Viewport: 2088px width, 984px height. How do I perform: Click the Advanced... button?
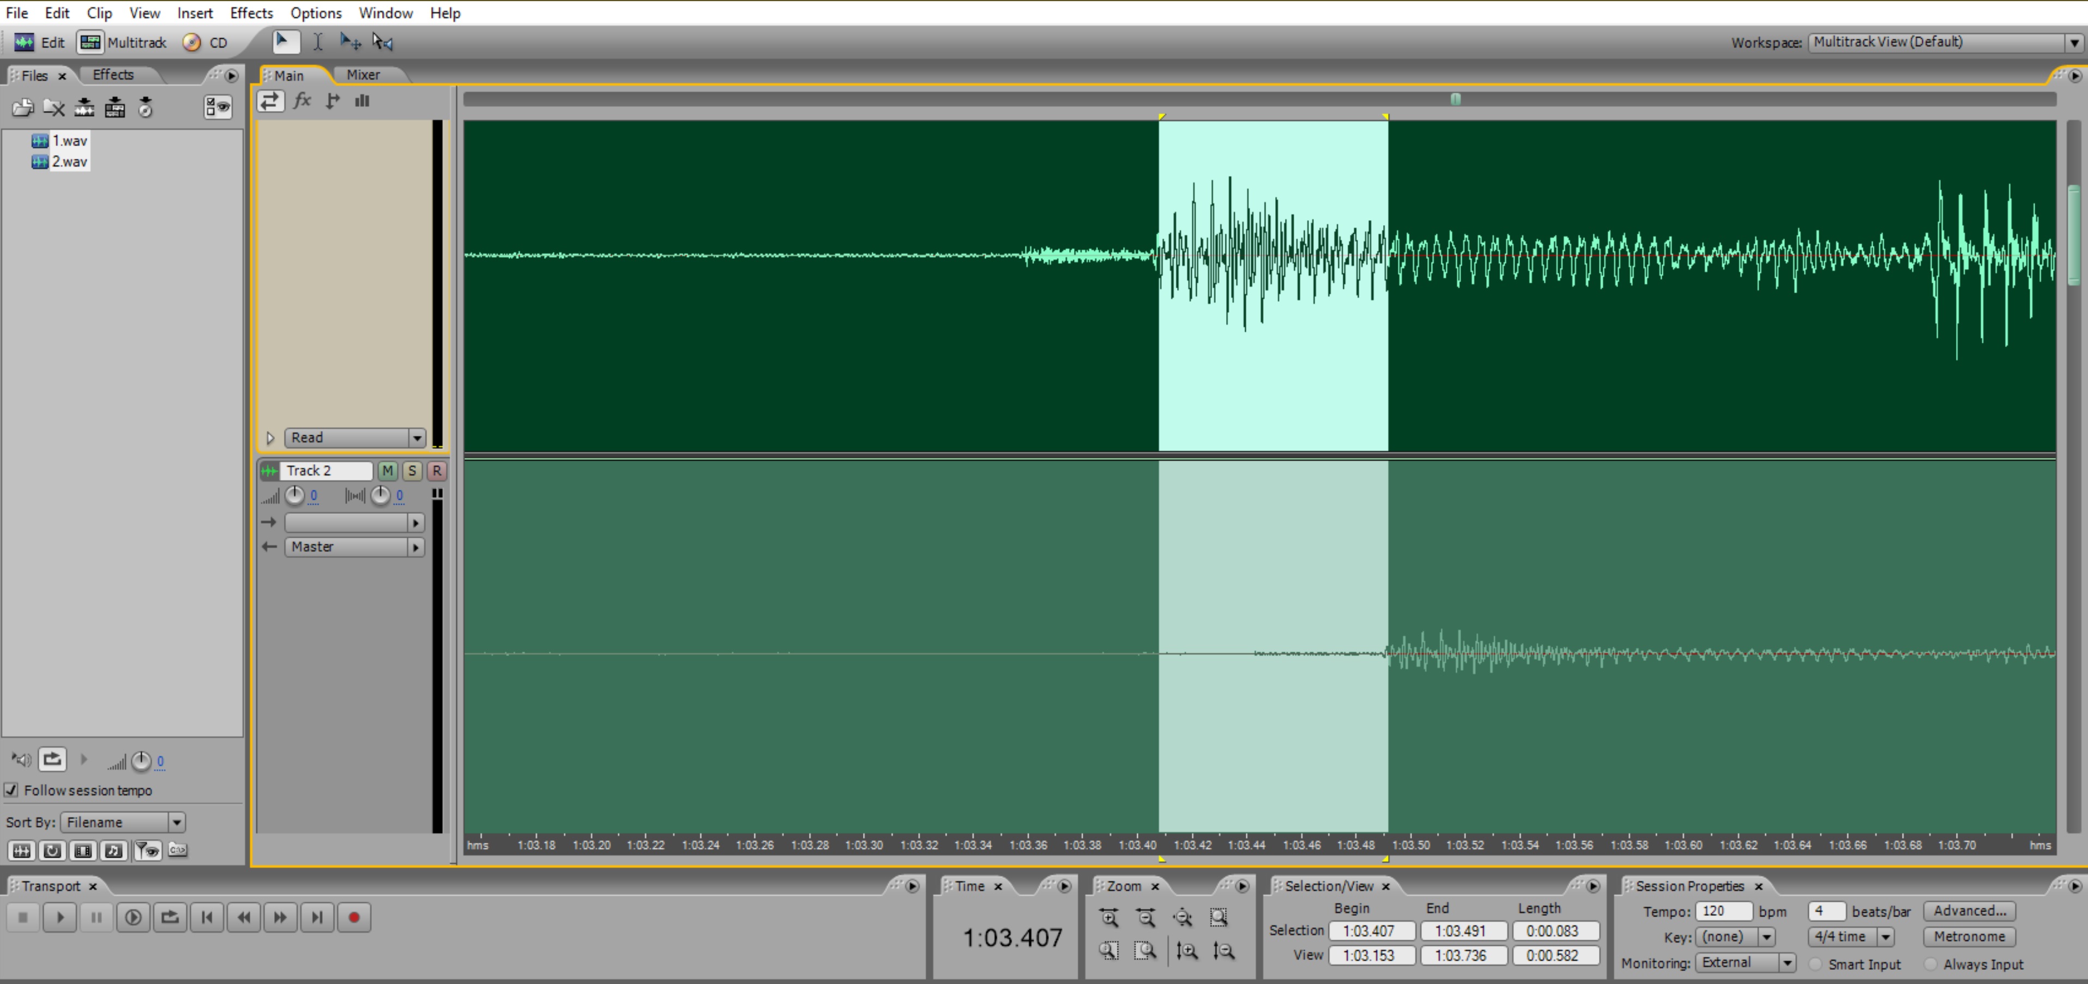click(x=1969, y=911)
